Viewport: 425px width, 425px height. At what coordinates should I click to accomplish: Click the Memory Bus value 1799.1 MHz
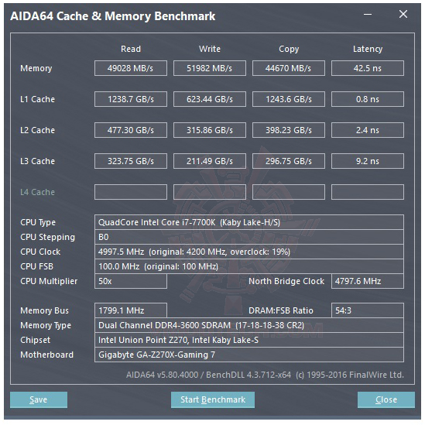point(131,310)
